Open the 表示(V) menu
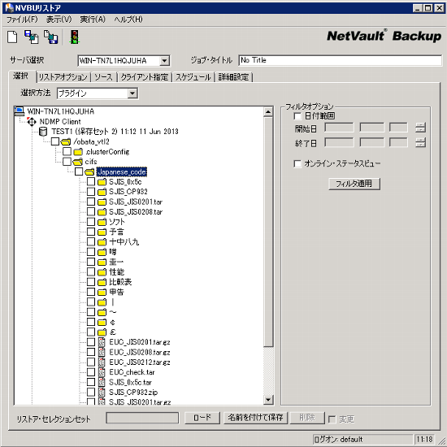This screenshot has width=447, height=447. 59,20
